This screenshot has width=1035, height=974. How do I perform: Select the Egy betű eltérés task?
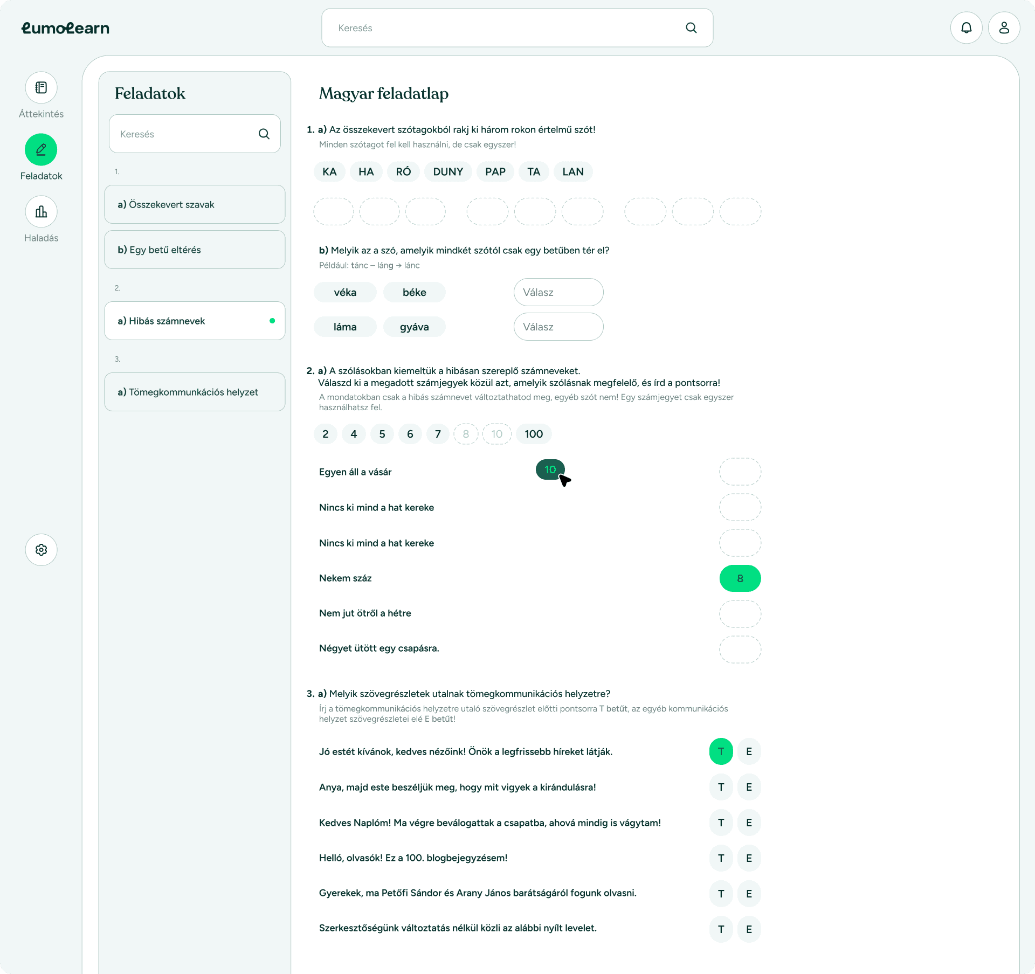click(195, 250)
